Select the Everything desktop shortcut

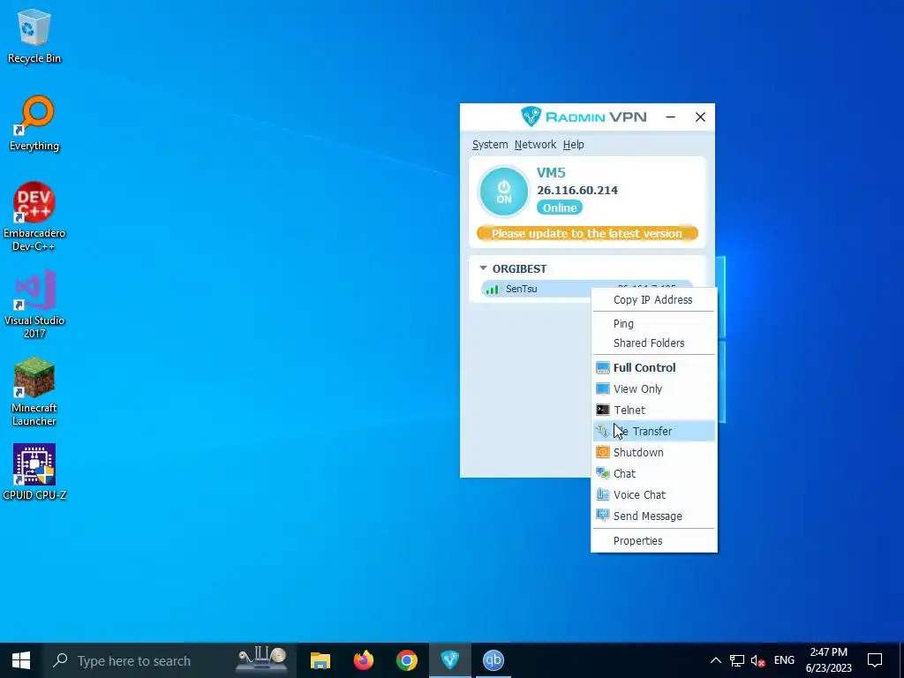(34, 124)
